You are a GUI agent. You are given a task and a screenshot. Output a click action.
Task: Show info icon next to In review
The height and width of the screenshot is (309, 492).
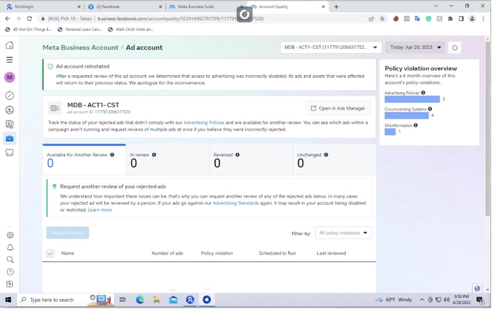154,155
